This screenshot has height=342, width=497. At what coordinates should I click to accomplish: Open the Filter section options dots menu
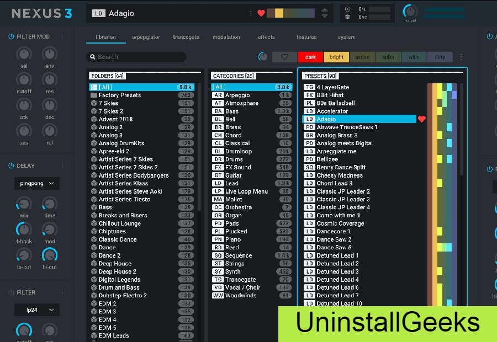tap(62, 292)
